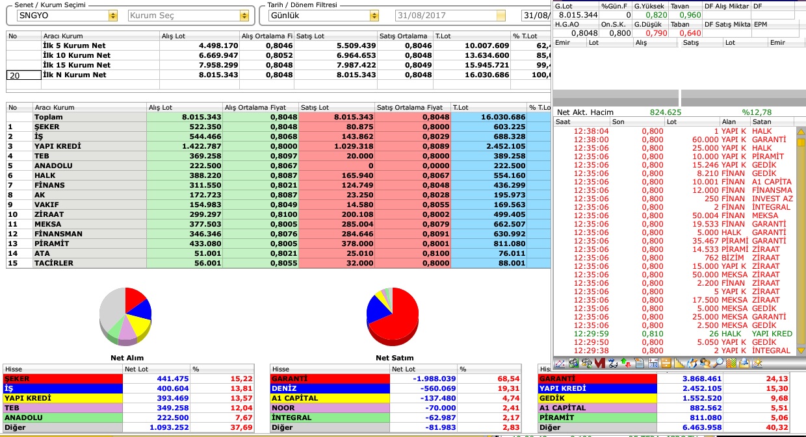Screen dimensions: 806x437
Task: Select the green 12:29:59 trade row
Action: (x=675, y=334)
